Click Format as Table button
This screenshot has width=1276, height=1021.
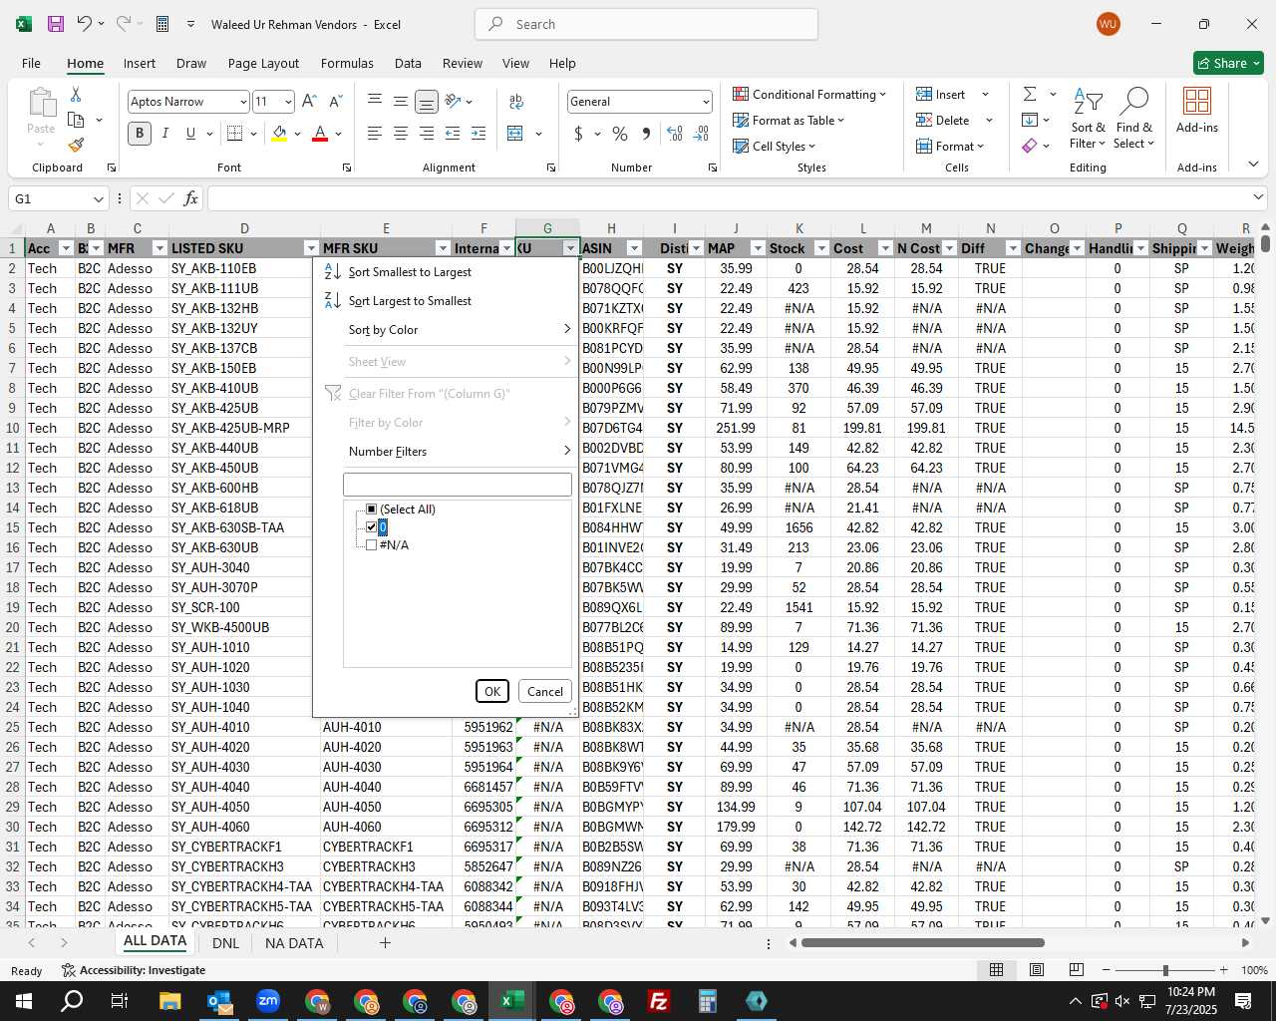click(789, 121)
